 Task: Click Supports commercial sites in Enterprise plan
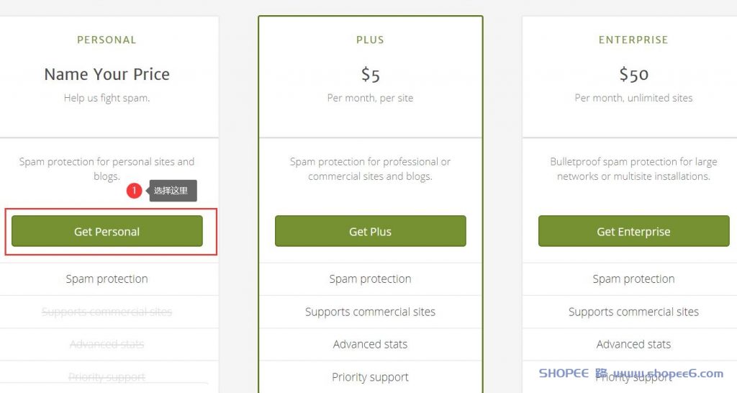pos(633,312)
